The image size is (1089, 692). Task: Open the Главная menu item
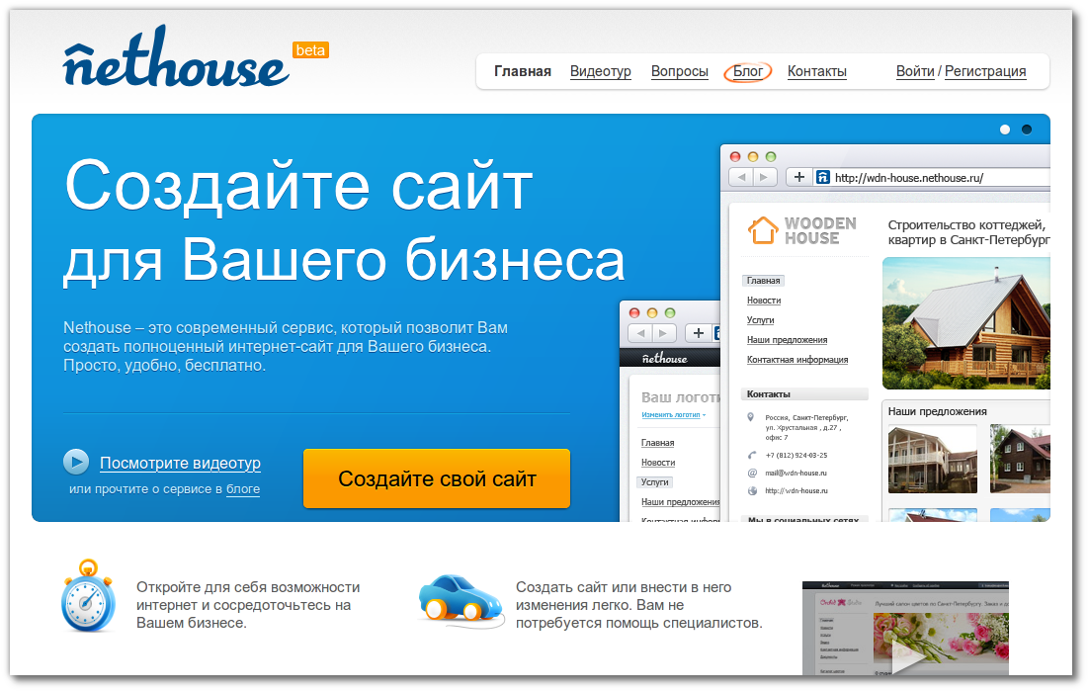[x=523, y=71]
